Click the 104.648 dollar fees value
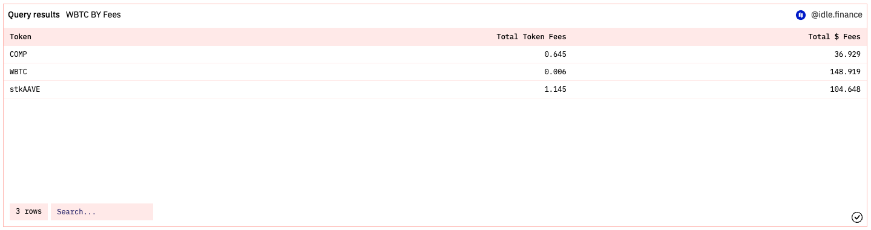The width and height of the screenshot is (871, 230). pos(844,89)
